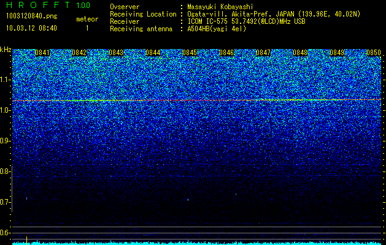
Task: Click the ICOM IC-575 receiver text
Action: (246, 21)
